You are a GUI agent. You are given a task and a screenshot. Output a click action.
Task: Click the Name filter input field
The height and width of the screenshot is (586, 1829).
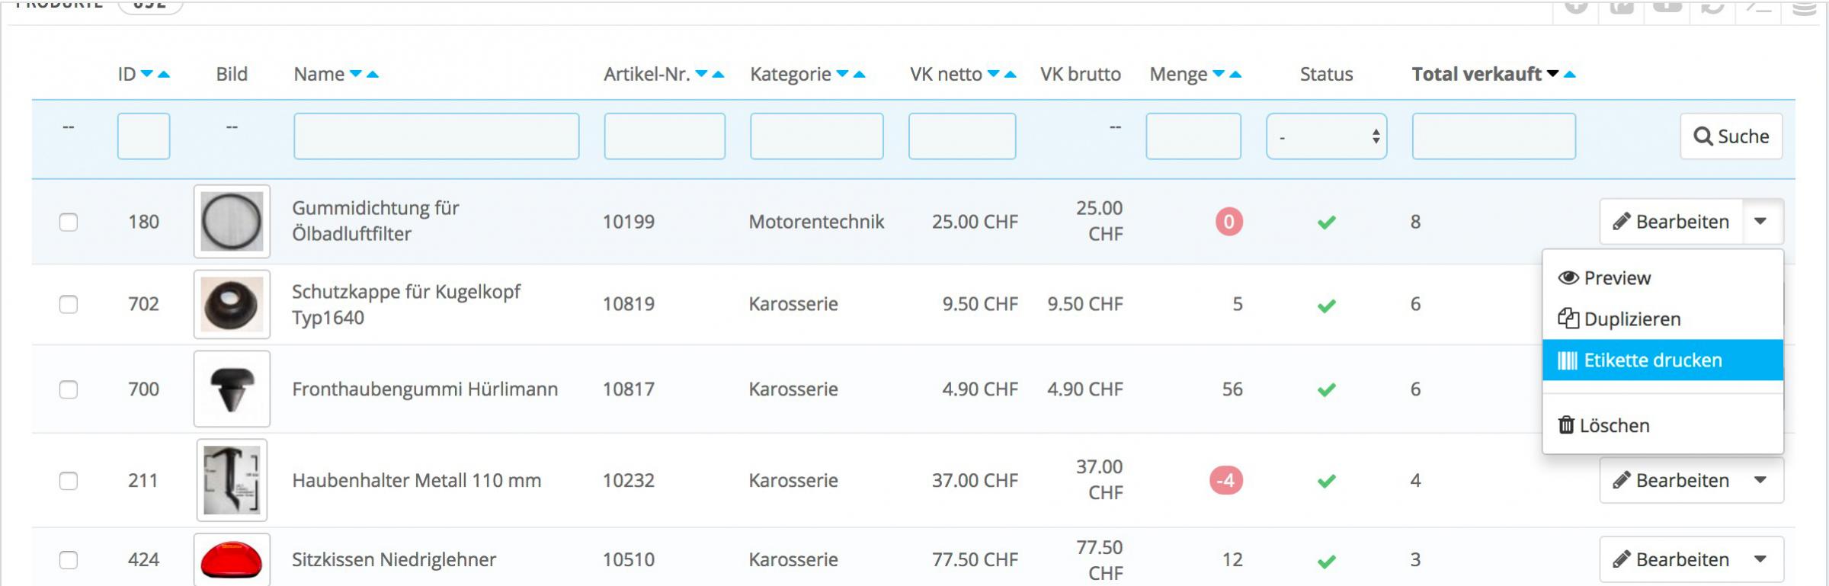pyautogui.click(x=436, y=136)
